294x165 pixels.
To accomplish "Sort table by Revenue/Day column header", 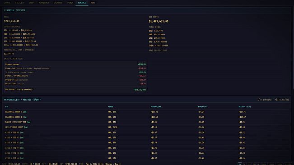I will 156,107.
